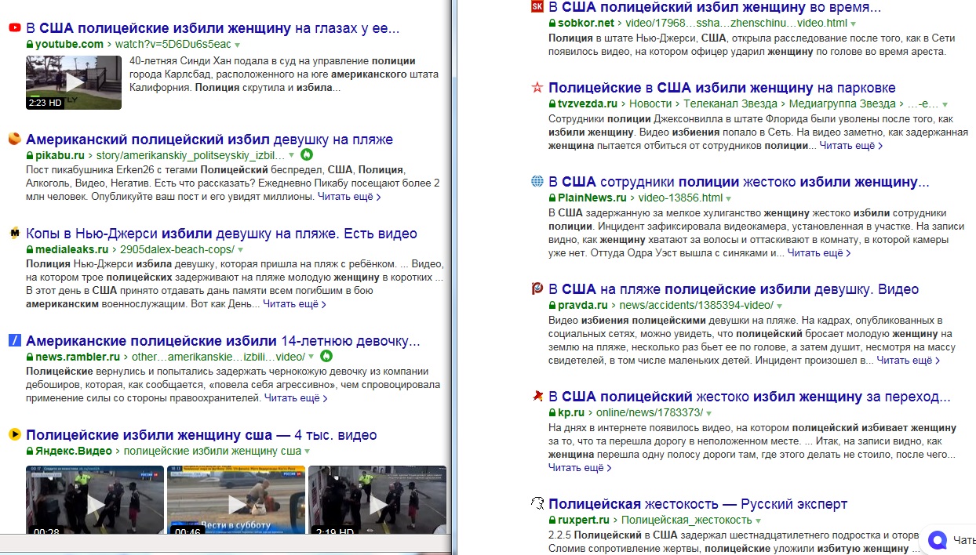Viewport: 976px width, 555px height.
Task: Expand dropdown arrow after PlainNews.ru URL
Action: [728, 198]
